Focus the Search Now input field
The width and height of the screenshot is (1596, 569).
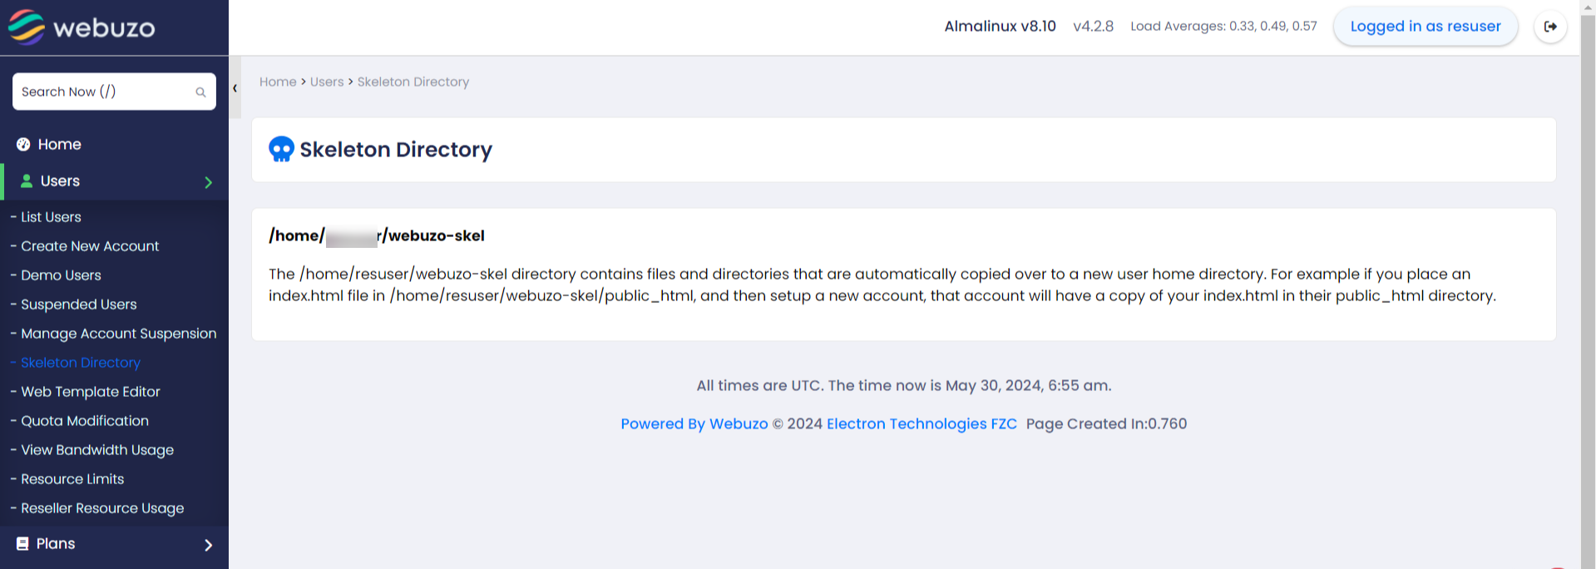pyautogui.click(x=104, y=92)
